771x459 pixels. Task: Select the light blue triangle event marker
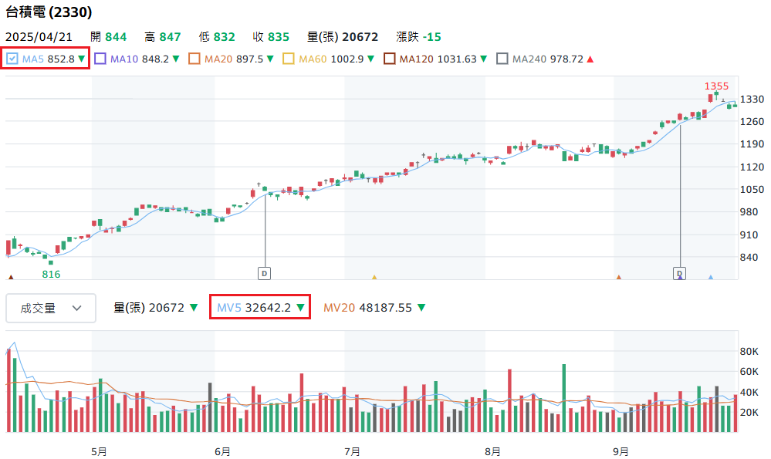pyautogui.click(x=711, y=277)
